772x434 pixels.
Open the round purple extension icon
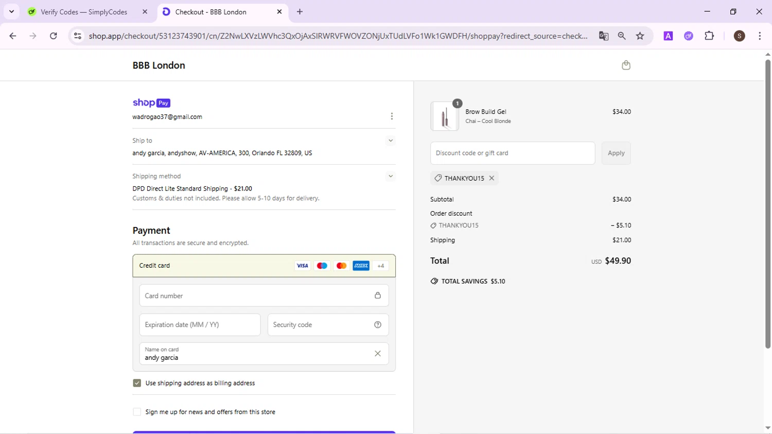(689, 36)
